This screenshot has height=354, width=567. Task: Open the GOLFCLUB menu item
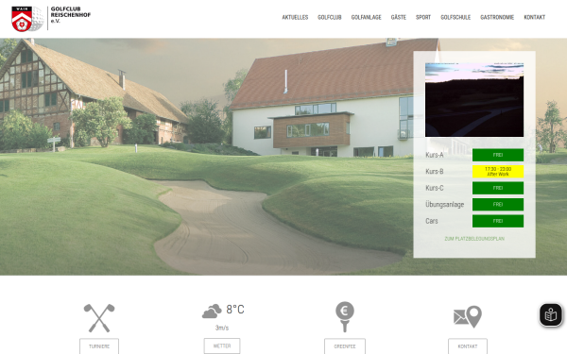click(330, 17)
